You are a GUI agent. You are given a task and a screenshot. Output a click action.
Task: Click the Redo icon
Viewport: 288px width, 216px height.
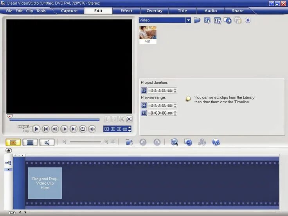pyautogui.click(x=157, y=142)
